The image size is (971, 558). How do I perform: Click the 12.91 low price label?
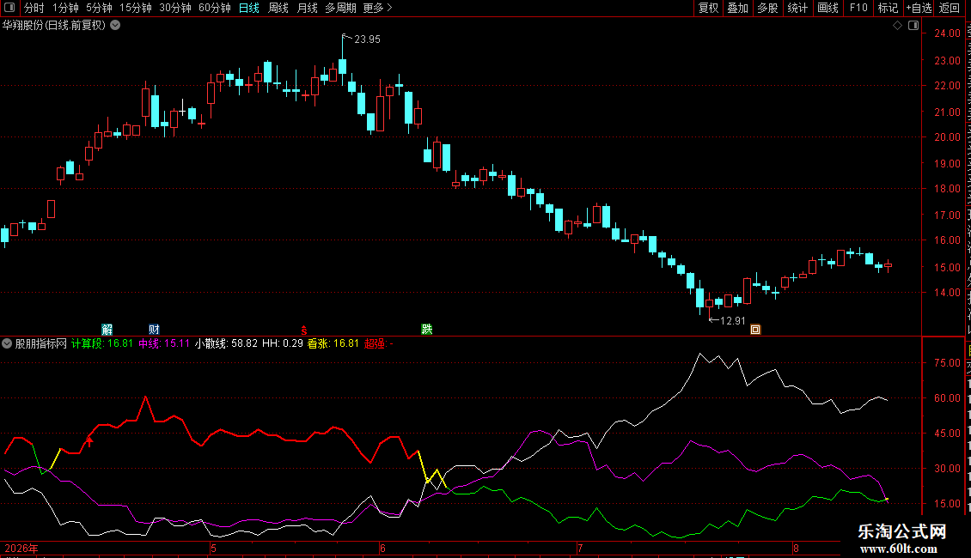coord(733,320)
